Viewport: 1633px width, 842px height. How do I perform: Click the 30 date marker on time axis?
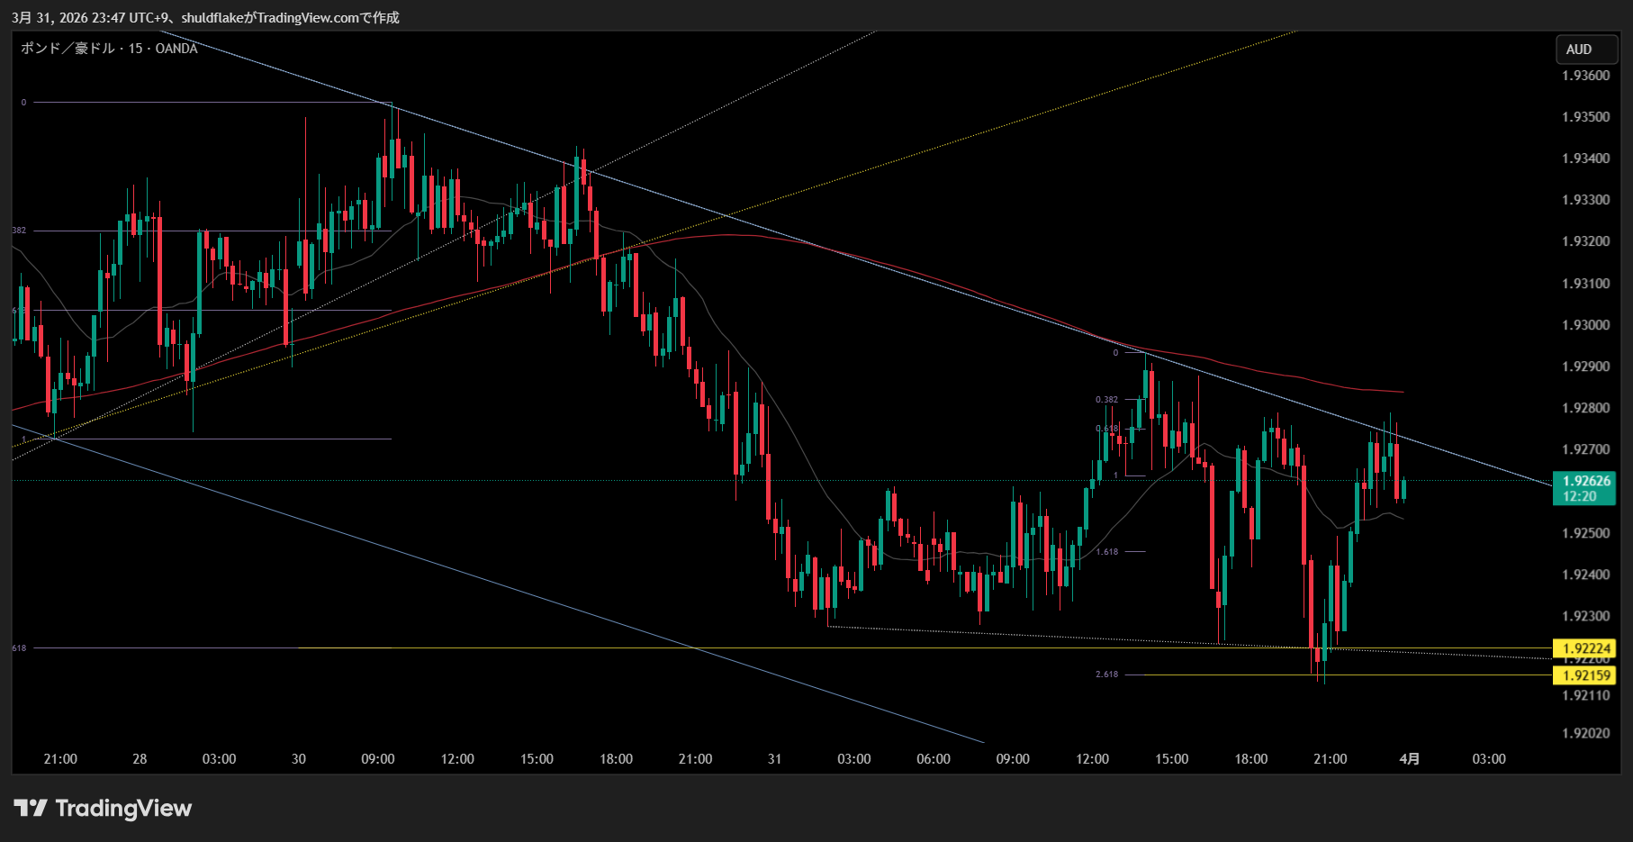[298, 759]
